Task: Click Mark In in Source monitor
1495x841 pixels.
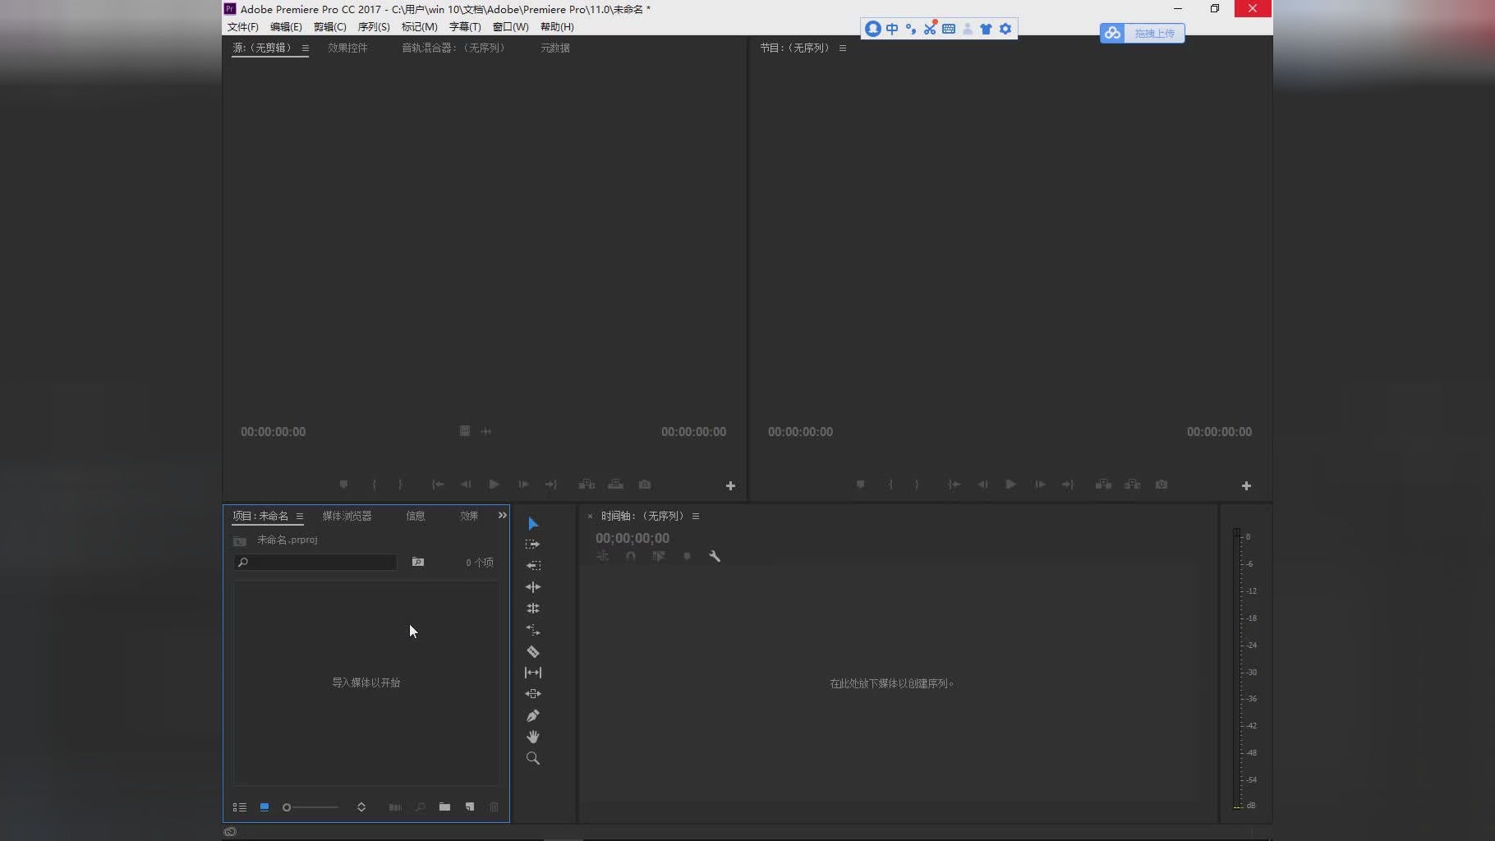Action: (x=375, y=485)
